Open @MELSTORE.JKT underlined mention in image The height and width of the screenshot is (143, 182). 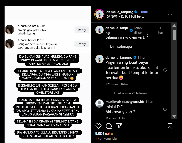pos(48,93)
